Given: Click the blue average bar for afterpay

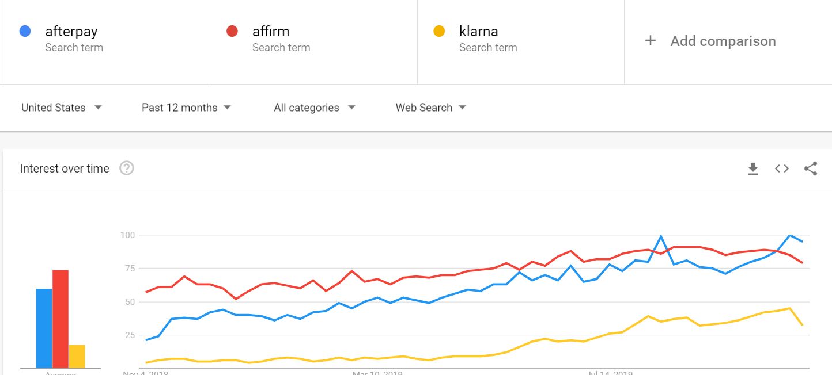Looking at the screenshot, I should tap(44, 328).
